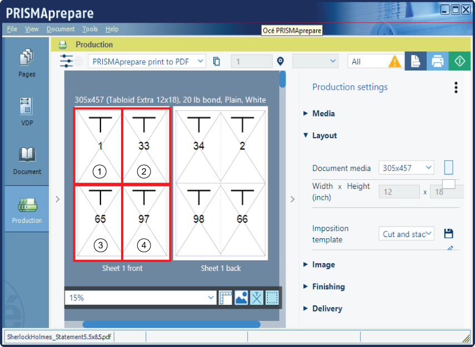Screen dimensions: 475x347
Task: Select page 66 on Sheet 1 back
Action: [x=243, y=220]
